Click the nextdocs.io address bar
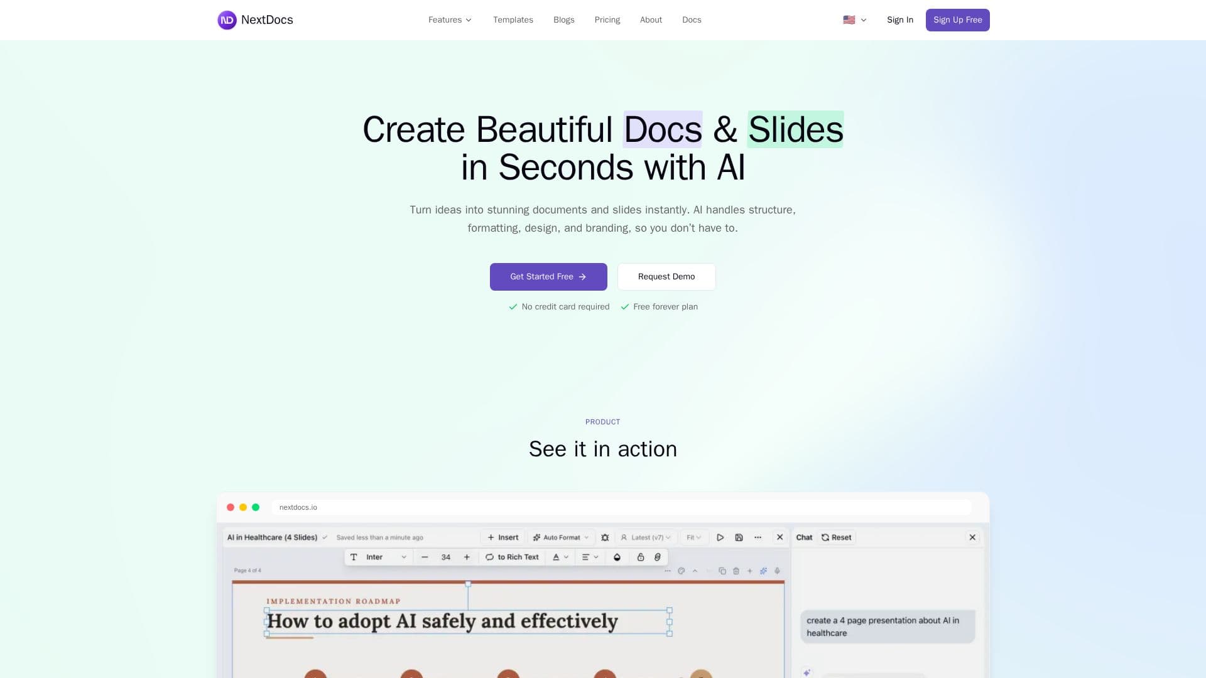Image resolution: width=1206 pixels, height=678 pixels. click(x=622, y=507)
